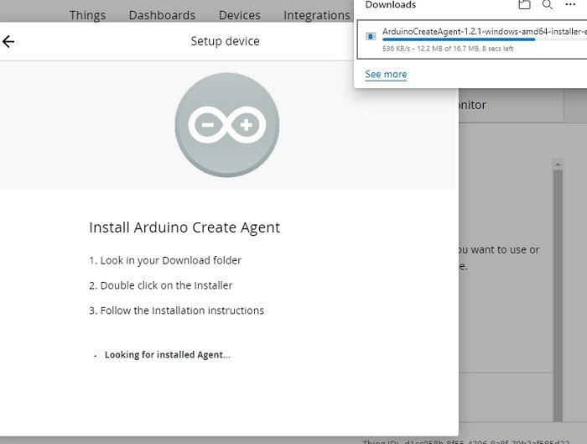Viewport: 587px width, 444px height.
Task: Click the background page scrollbar up arrow
Action: (558, 165)
